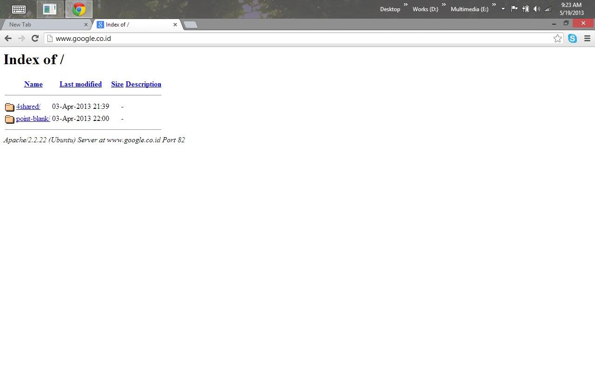Bookmark this page with the star

tap(557, 39)
